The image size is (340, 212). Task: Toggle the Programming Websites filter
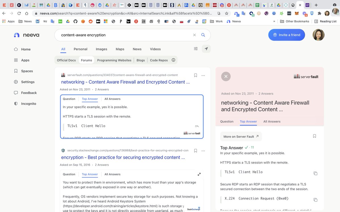point(114,60)
